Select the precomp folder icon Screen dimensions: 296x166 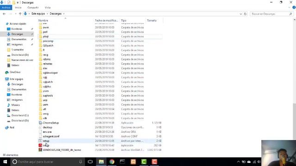coord(40,41)
